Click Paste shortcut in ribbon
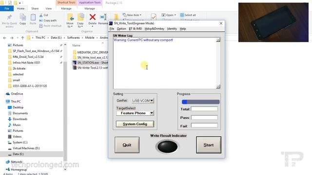This screenshot has width=312, height=175. pos(50,26)
